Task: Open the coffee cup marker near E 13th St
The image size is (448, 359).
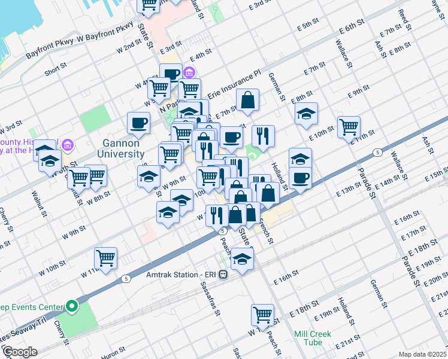Action: [x=300, y=179]
